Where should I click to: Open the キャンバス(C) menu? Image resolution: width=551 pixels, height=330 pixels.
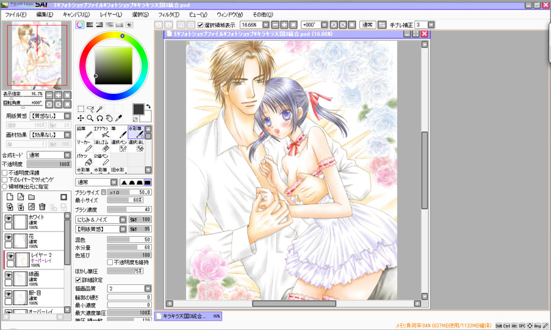76,14
